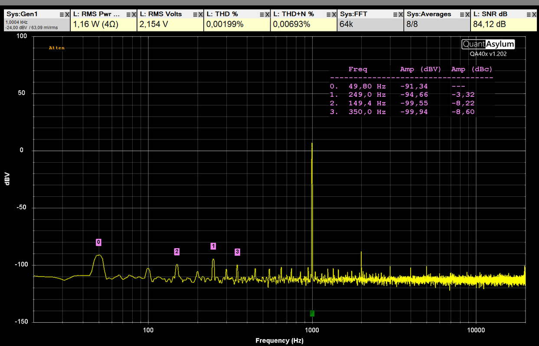Open the L: THD+N % tile menu
The image size is (539, 346).
coord(329,14)
